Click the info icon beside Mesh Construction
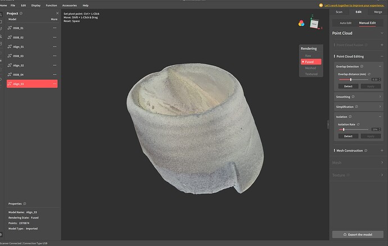Image resolution: width=388 pixels, height=246 pixels. (366, 151)
